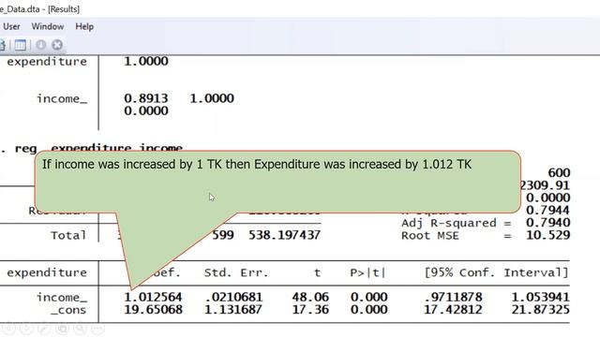The image size is (600, 337).
Task: Click the P>|t| column header
Action: coord(367,272)
